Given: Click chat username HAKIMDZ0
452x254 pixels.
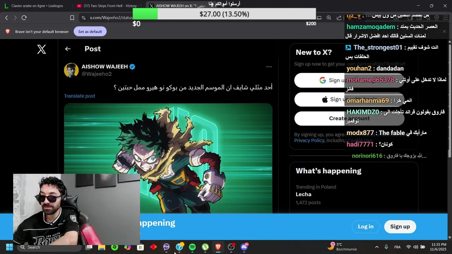Looking at the screenshot, I should click(363, 112).
